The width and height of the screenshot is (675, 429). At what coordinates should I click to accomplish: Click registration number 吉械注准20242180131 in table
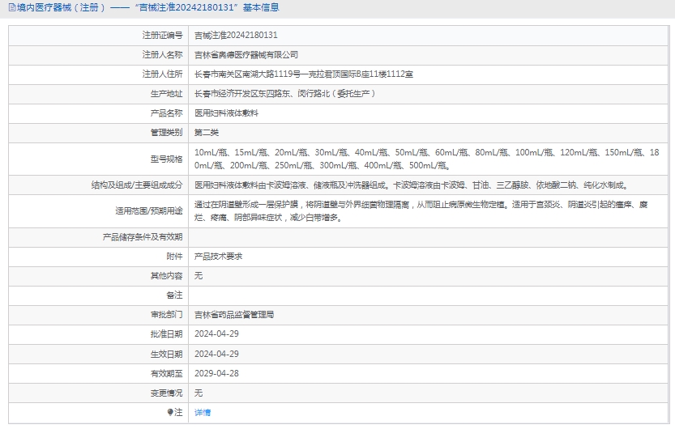[236, 36]
